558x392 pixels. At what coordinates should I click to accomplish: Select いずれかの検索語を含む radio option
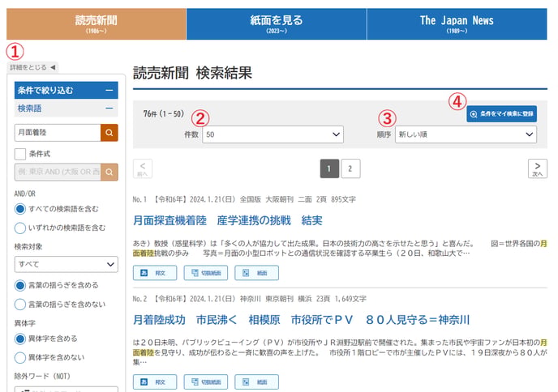click(x=20, y=228)
